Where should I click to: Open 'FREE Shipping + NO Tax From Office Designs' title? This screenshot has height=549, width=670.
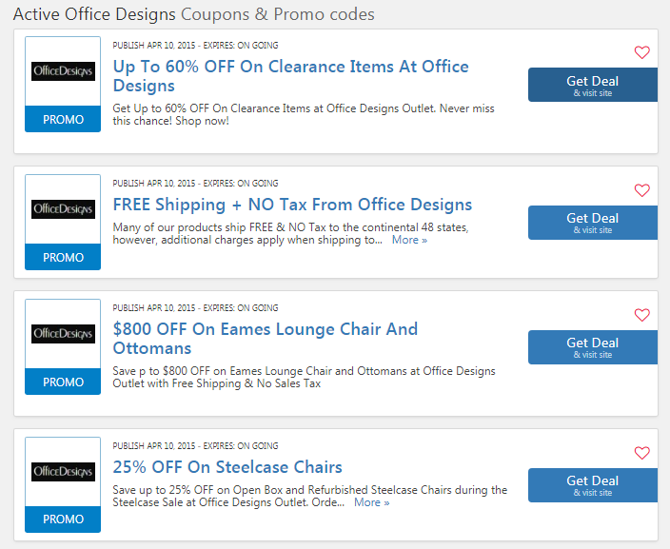coord(292,205)
